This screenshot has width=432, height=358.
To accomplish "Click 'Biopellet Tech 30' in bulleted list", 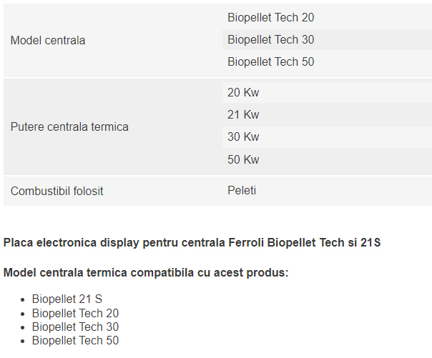I will (75, 327).
